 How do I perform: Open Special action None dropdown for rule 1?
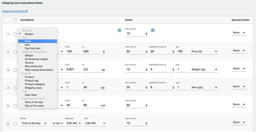coord(239,33)
